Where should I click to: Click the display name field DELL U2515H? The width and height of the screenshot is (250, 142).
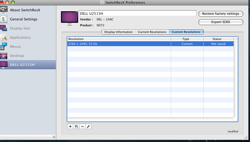click(137, 13)
